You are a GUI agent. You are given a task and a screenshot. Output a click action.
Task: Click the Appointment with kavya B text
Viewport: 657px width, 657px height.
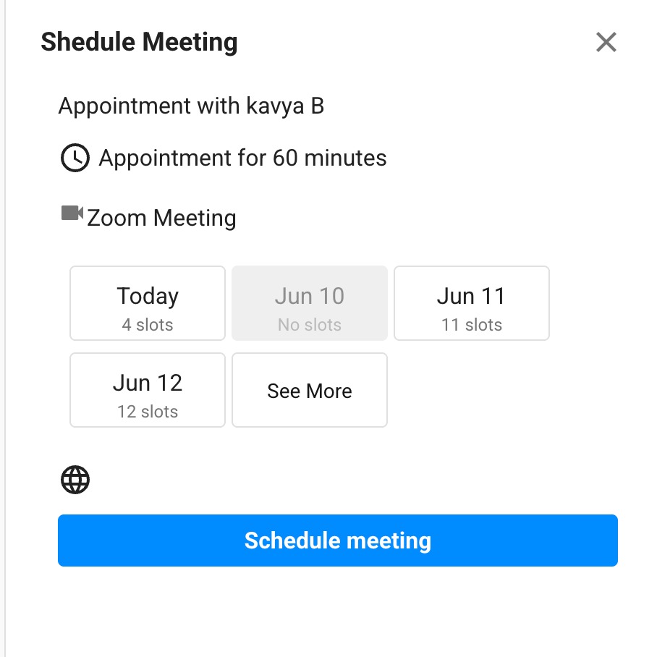(x=191, y=106)
